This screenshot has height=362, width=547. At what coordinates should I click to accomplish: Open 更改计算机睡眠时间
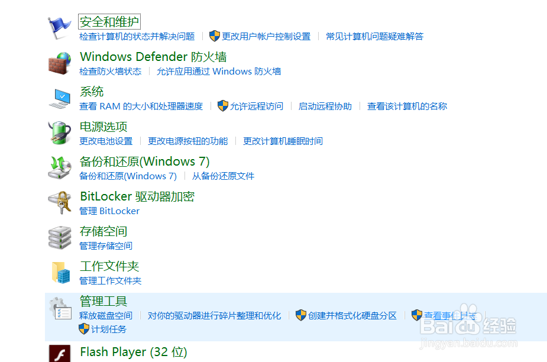click(283, 141)
